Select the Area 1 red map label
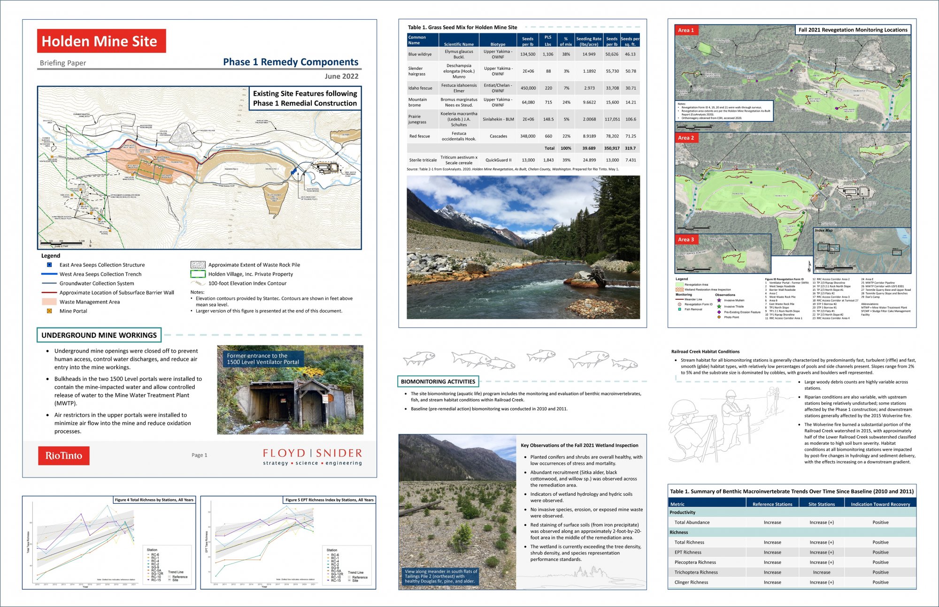 tap(686, 30)
